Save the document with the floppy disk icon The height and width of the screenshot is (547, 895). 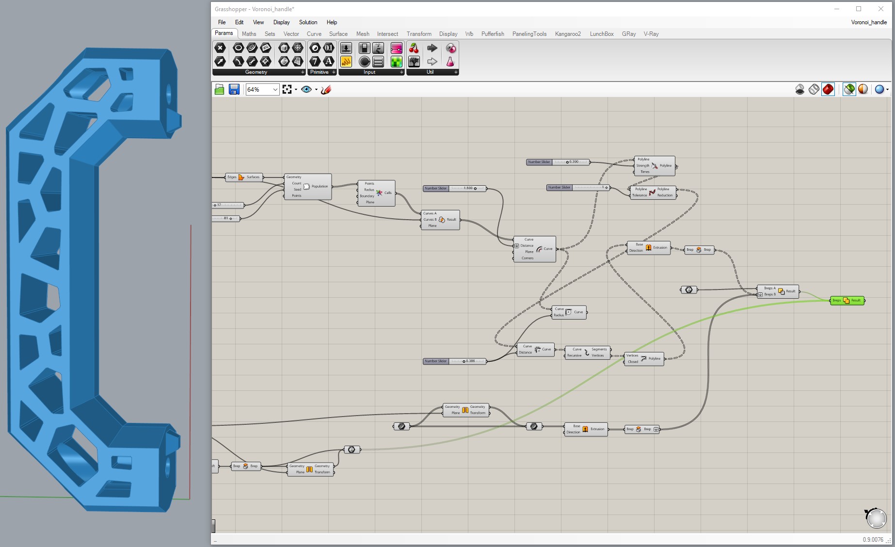[234, 89]
